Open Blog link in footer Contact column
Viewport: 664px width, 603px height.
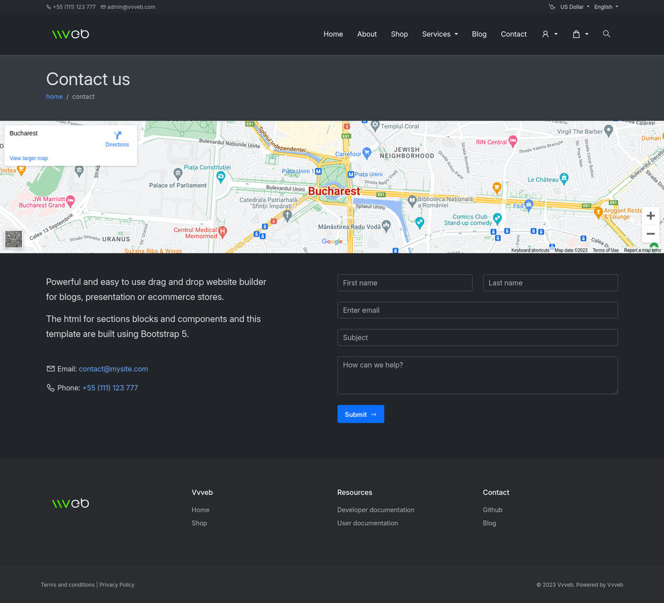(489, 523)
